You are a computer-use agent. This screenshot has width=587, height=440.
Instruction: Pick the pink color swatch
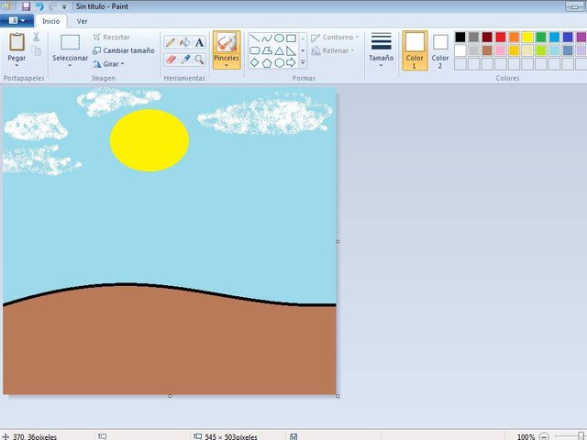pyautogui.click(x=501, y=50)
